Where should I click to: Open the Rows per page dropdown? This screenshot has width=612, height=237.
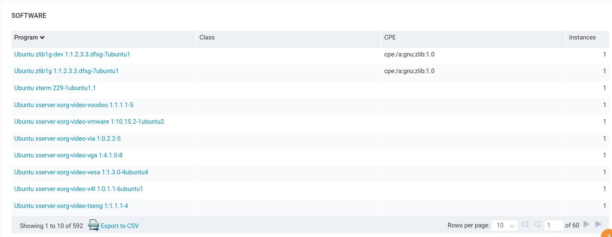(504, 225)
